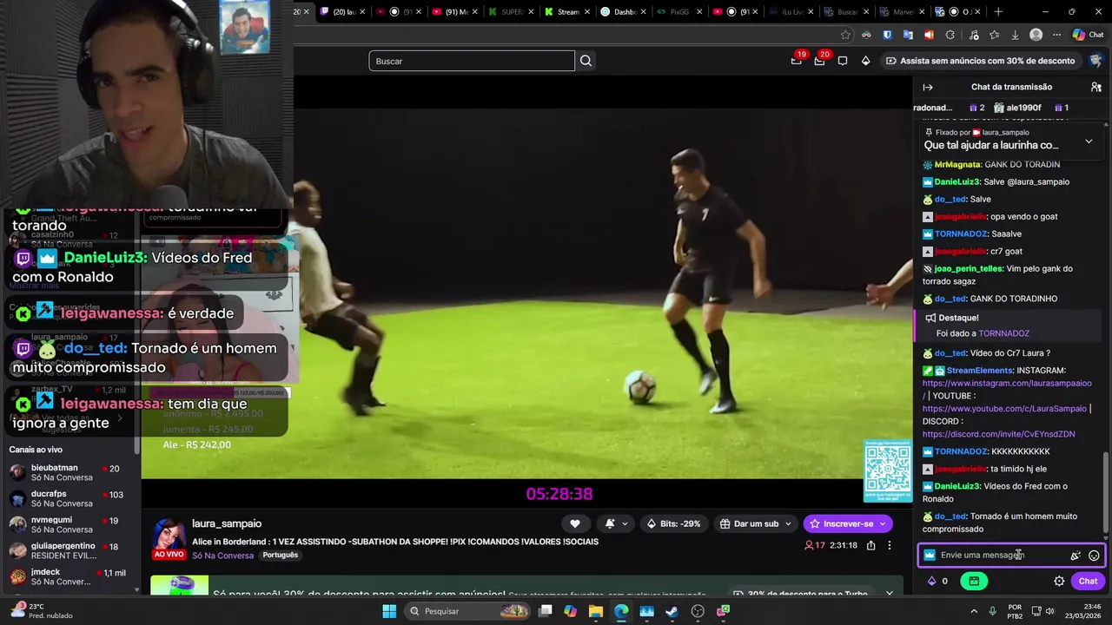Follow heart button for laura_sampaio
The width and height of the screenshot is (1112, 625).
574,523
